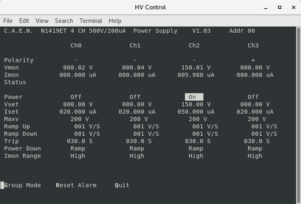Click the terminal vertical scrollbar
Viewport: 301px width, 204px height.
[x=298, y=115]
